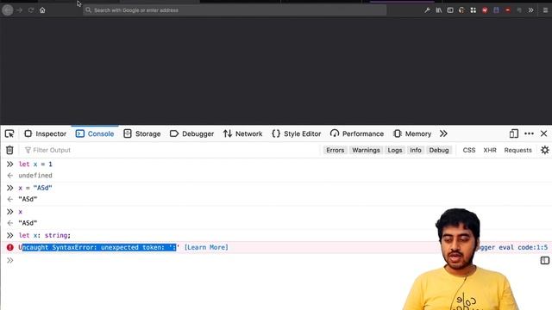Open devtools three-dots options menu
Image resolution: width=552 pixels, height=310 pixels.
pyautogui.click(x=529, y=134)
